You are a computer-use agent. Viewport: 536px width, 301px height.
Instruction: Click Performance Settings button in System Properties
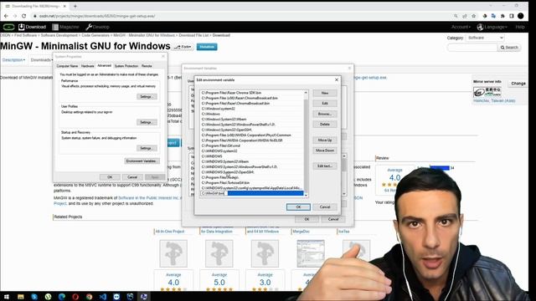click(147, 97)
